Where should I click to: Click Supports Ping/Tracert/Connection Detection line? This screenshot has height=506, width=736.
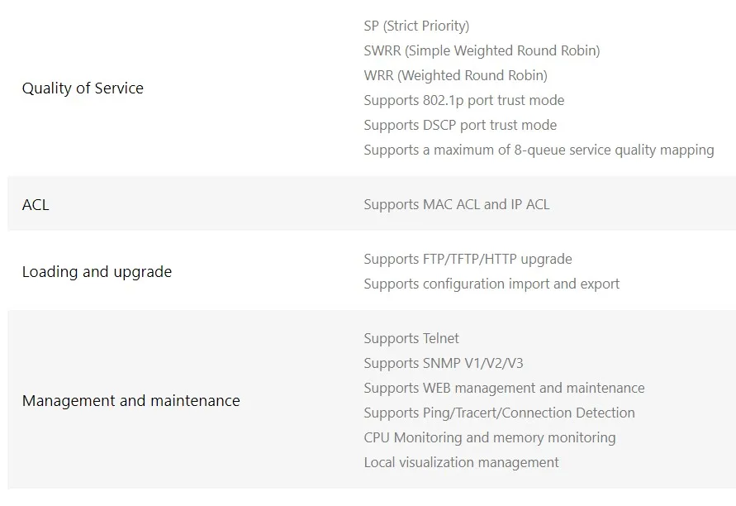pos(499,413)
